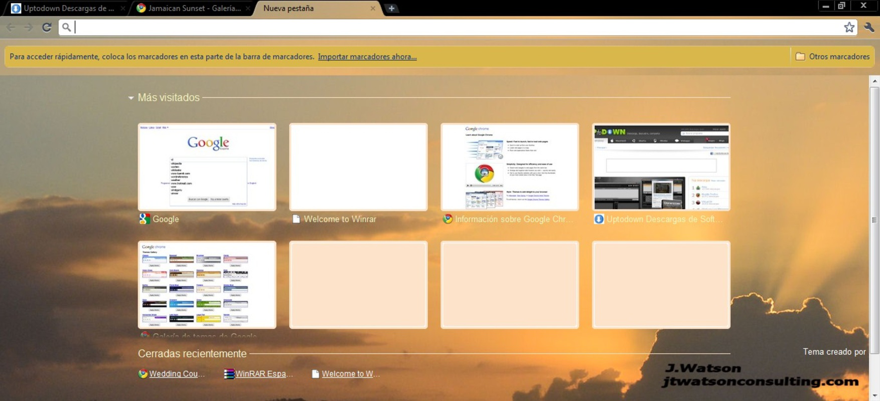Open the Google most-visited thumbnail
The height and width of the screenshot is (401, 880).
pyautogui.click(x=207, y=167)
